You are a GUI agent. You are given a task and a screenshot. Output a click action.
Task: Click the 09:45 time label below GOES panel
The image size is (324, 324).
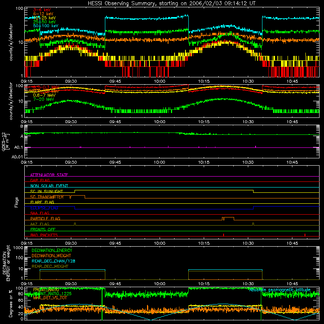(x=115, y=162)
